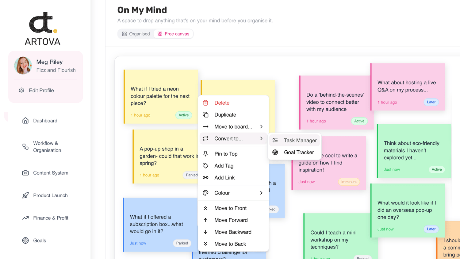Screen dimensions: 460x259
Task: Open the Dashboard page
Action: coord(45,121)
